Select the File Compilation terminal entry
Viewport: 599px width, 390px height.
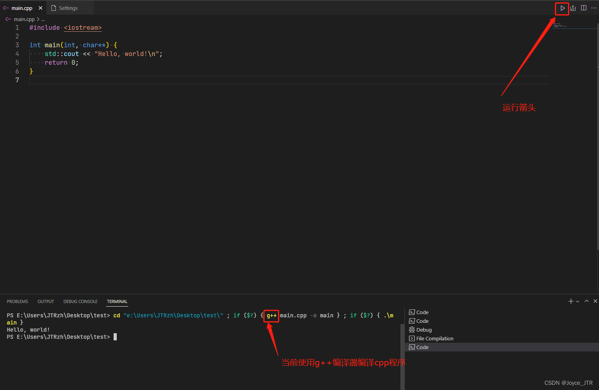[x=435, y=338]
